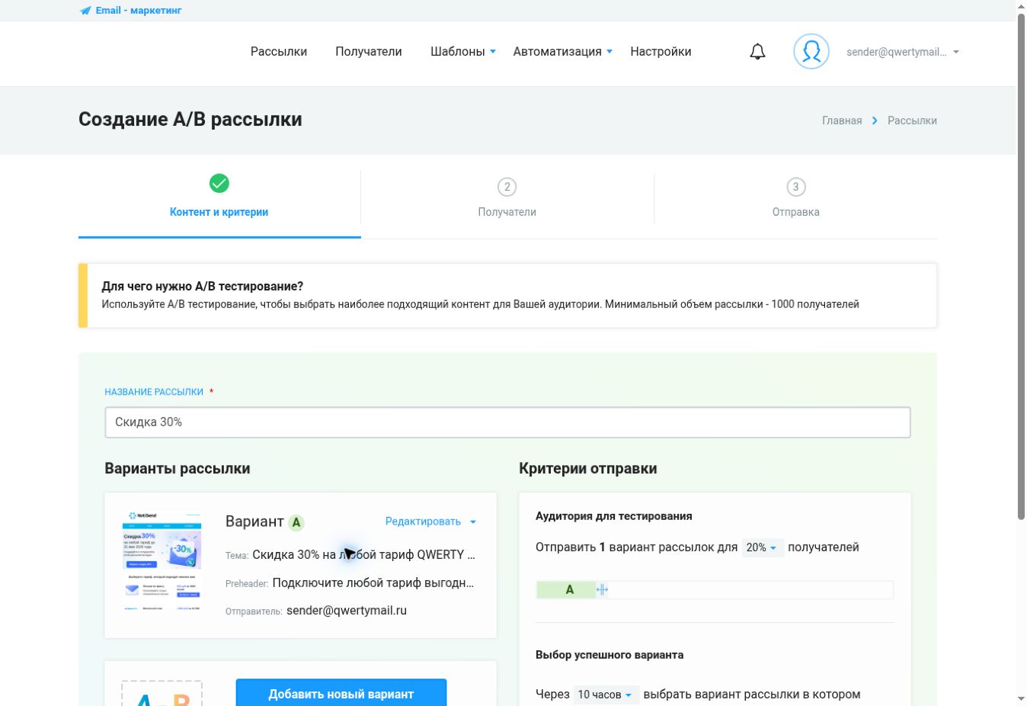Open the variant A email thumbnail preview

(x=162, y=562)
